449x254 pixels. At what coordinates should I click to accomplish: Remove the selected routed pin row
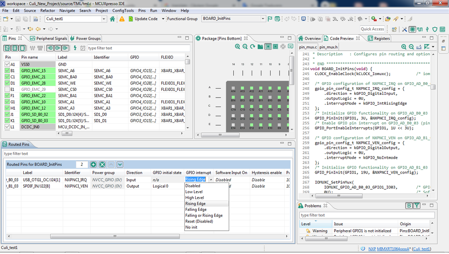pos(102,165)
